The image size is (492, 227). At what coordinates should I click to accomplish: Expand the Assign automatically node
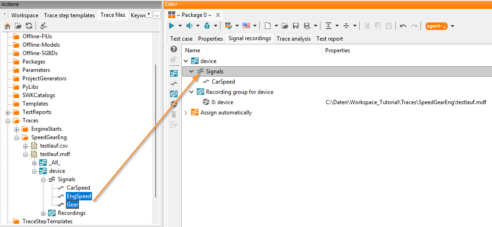click(x=186, y=113)
